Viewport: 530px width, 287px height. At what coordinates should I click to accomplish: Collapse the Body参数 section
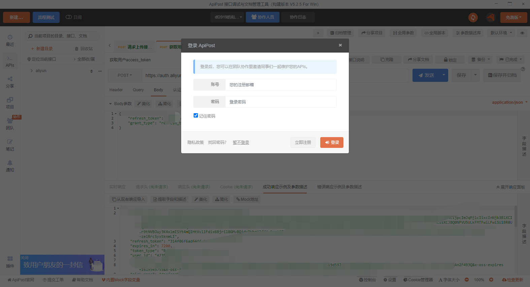click(x=110, y=104)
